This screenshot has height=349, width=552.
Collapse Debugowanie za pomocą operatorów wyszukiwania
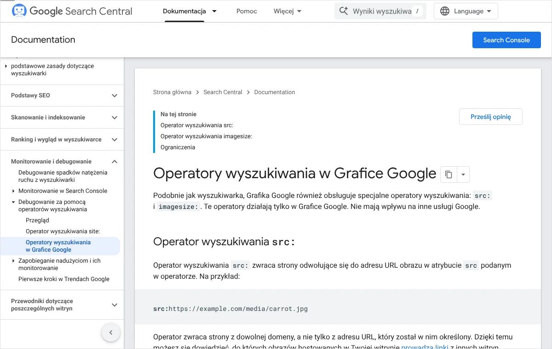[x=14, y=202]
